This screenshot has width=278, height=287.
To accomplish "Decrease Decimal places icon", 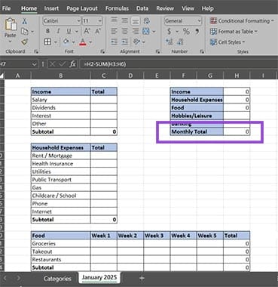I will click(180, 42).
